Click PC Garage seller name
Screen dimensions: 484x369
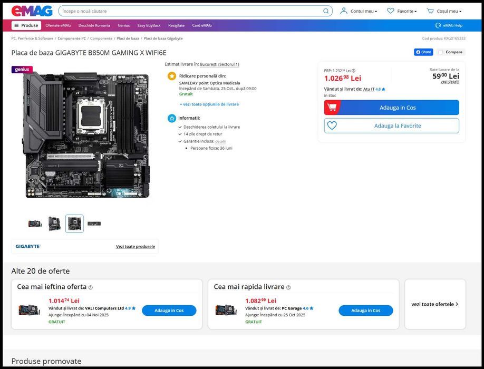click(292, 308)
